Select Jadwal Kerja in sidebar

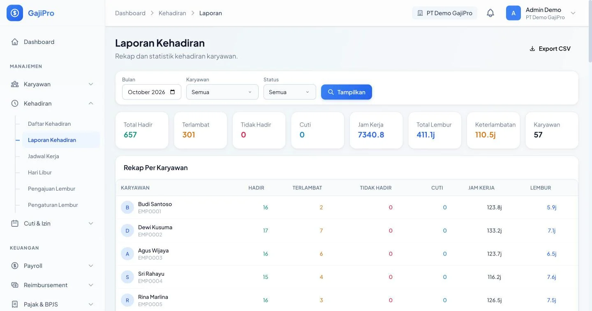[61, 156]
